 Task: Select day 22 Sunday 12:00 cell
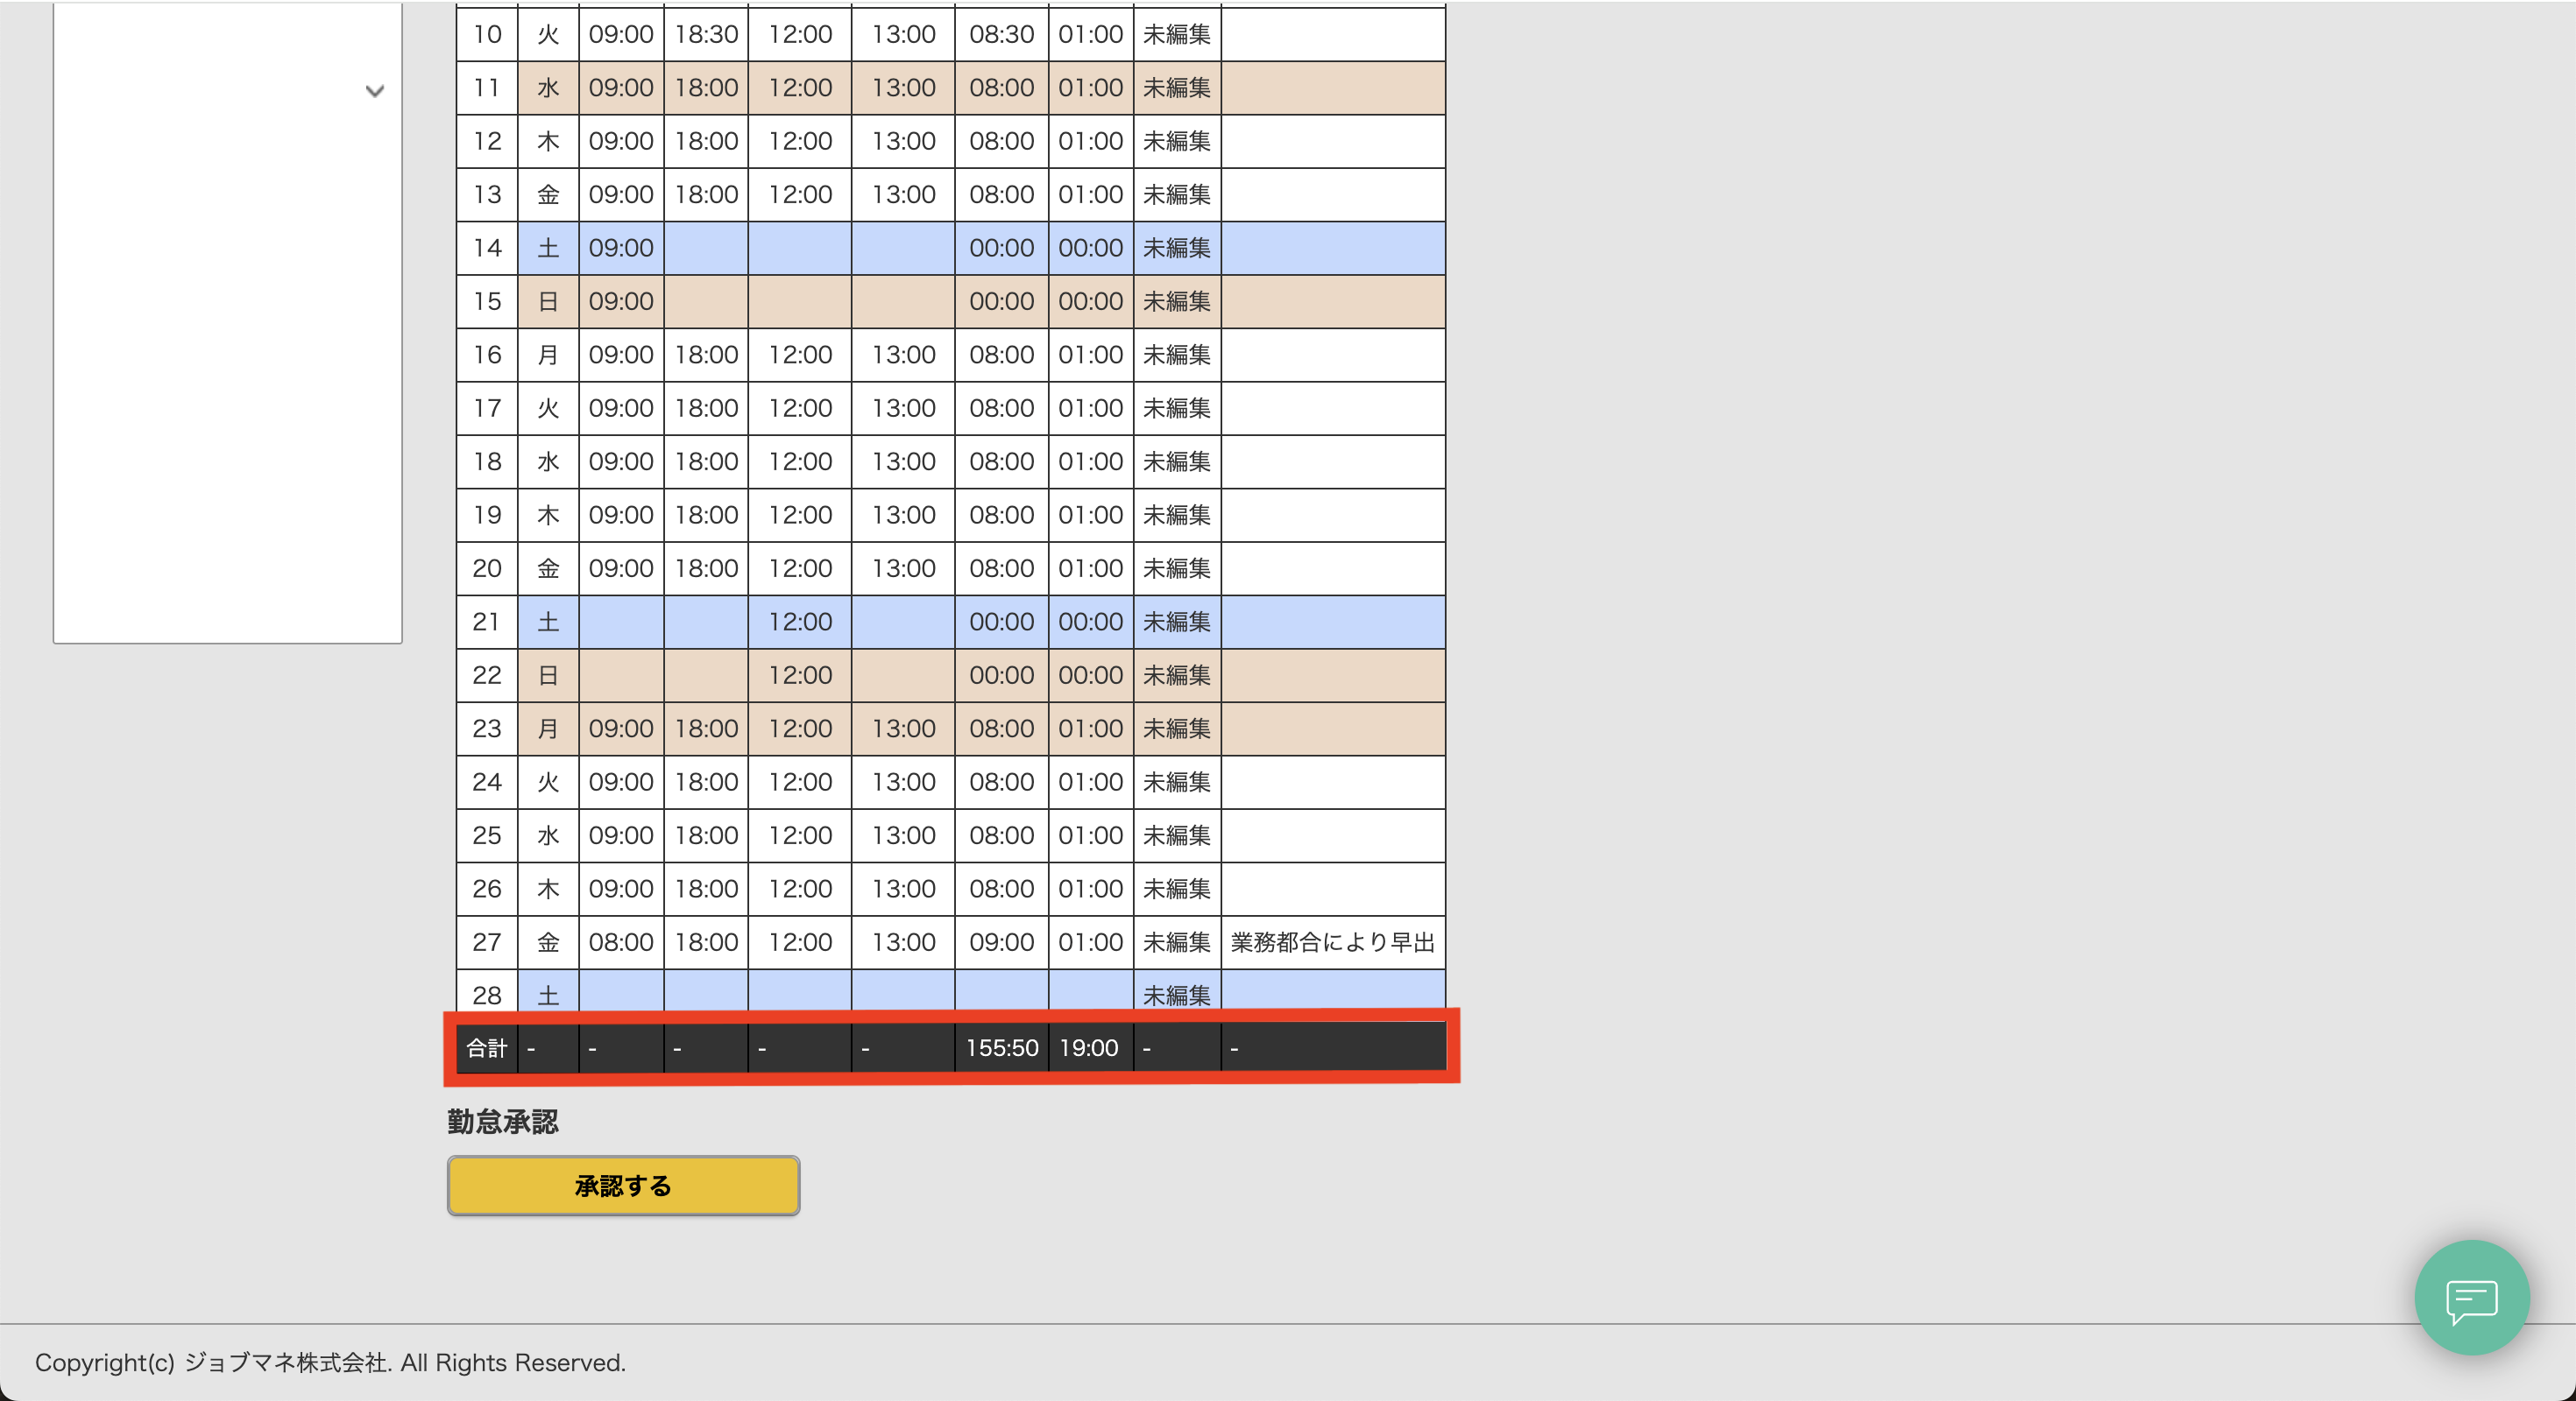(799, 675)
